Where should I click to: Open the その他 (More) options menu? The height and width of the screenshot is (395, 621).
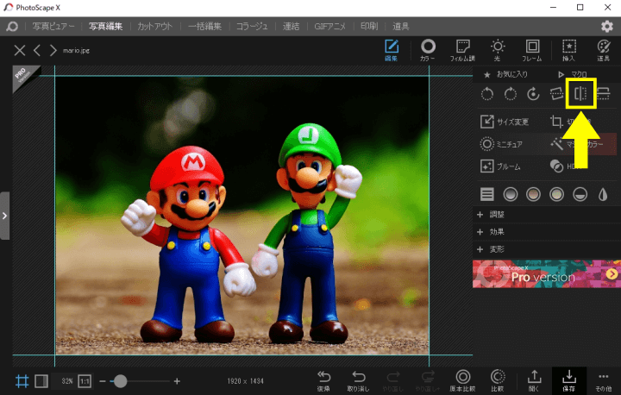(603, 381)
